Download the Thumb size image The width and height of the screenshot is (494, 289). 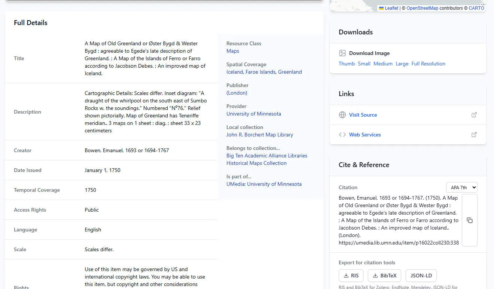point(347,64)
